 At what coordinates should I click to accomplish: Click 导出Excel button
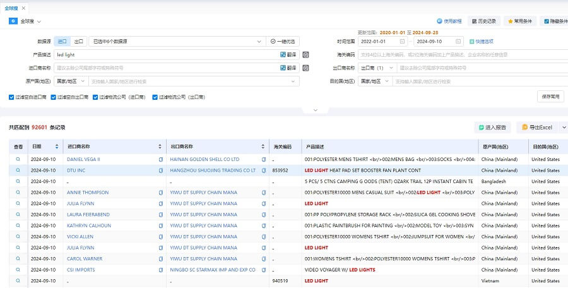coord(538,128)
